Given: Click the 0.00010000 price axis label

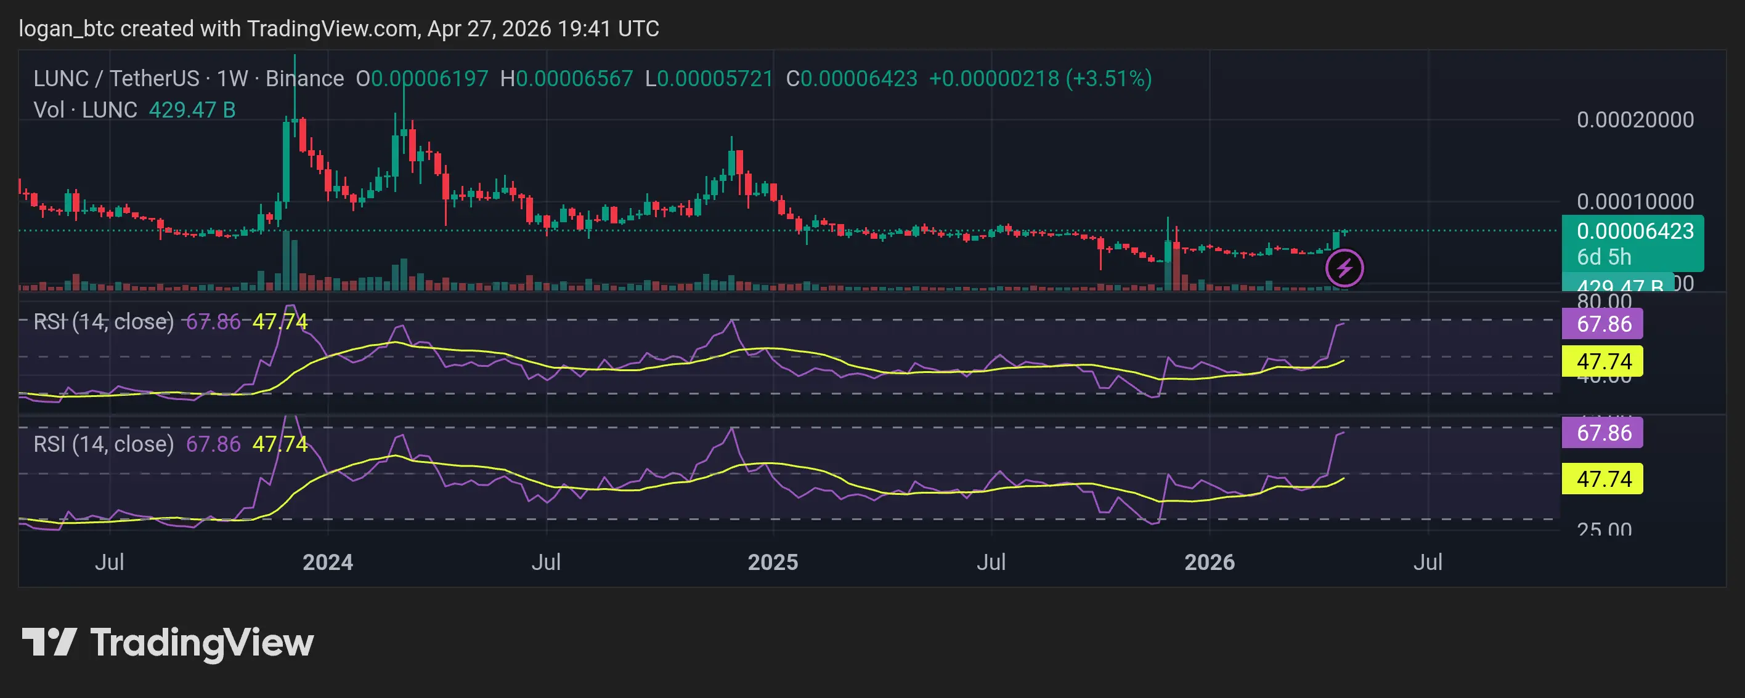Looking at the screenshot, I should pos(1635,201).
